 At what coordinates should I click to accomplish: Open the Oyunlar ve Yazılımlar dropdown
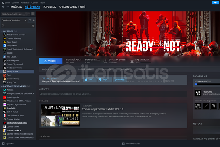(14, 20)
